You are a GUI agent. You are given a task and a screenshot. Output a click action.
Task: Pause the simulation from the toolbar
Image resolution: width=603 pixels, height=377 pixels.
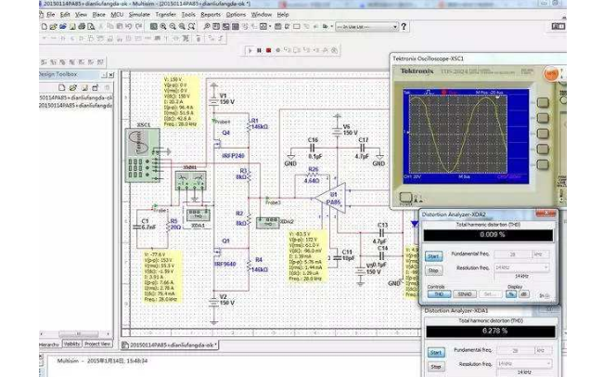click(x=261, y=50)
